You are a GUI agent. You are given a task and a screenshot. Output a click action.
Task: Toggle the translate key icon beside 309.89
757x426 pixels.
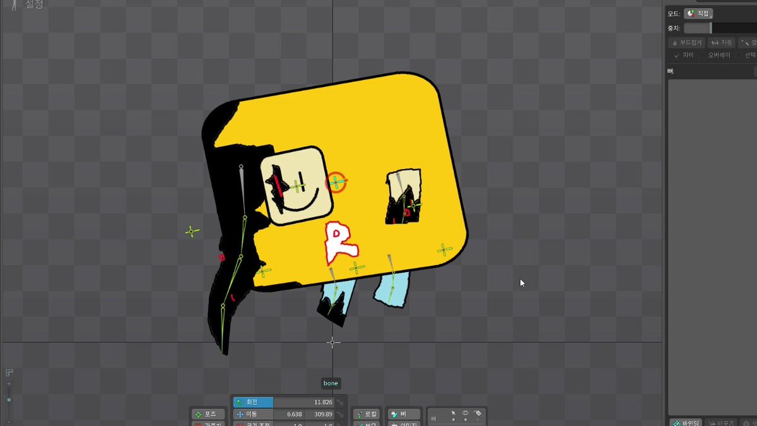click(x=340, y=414)
